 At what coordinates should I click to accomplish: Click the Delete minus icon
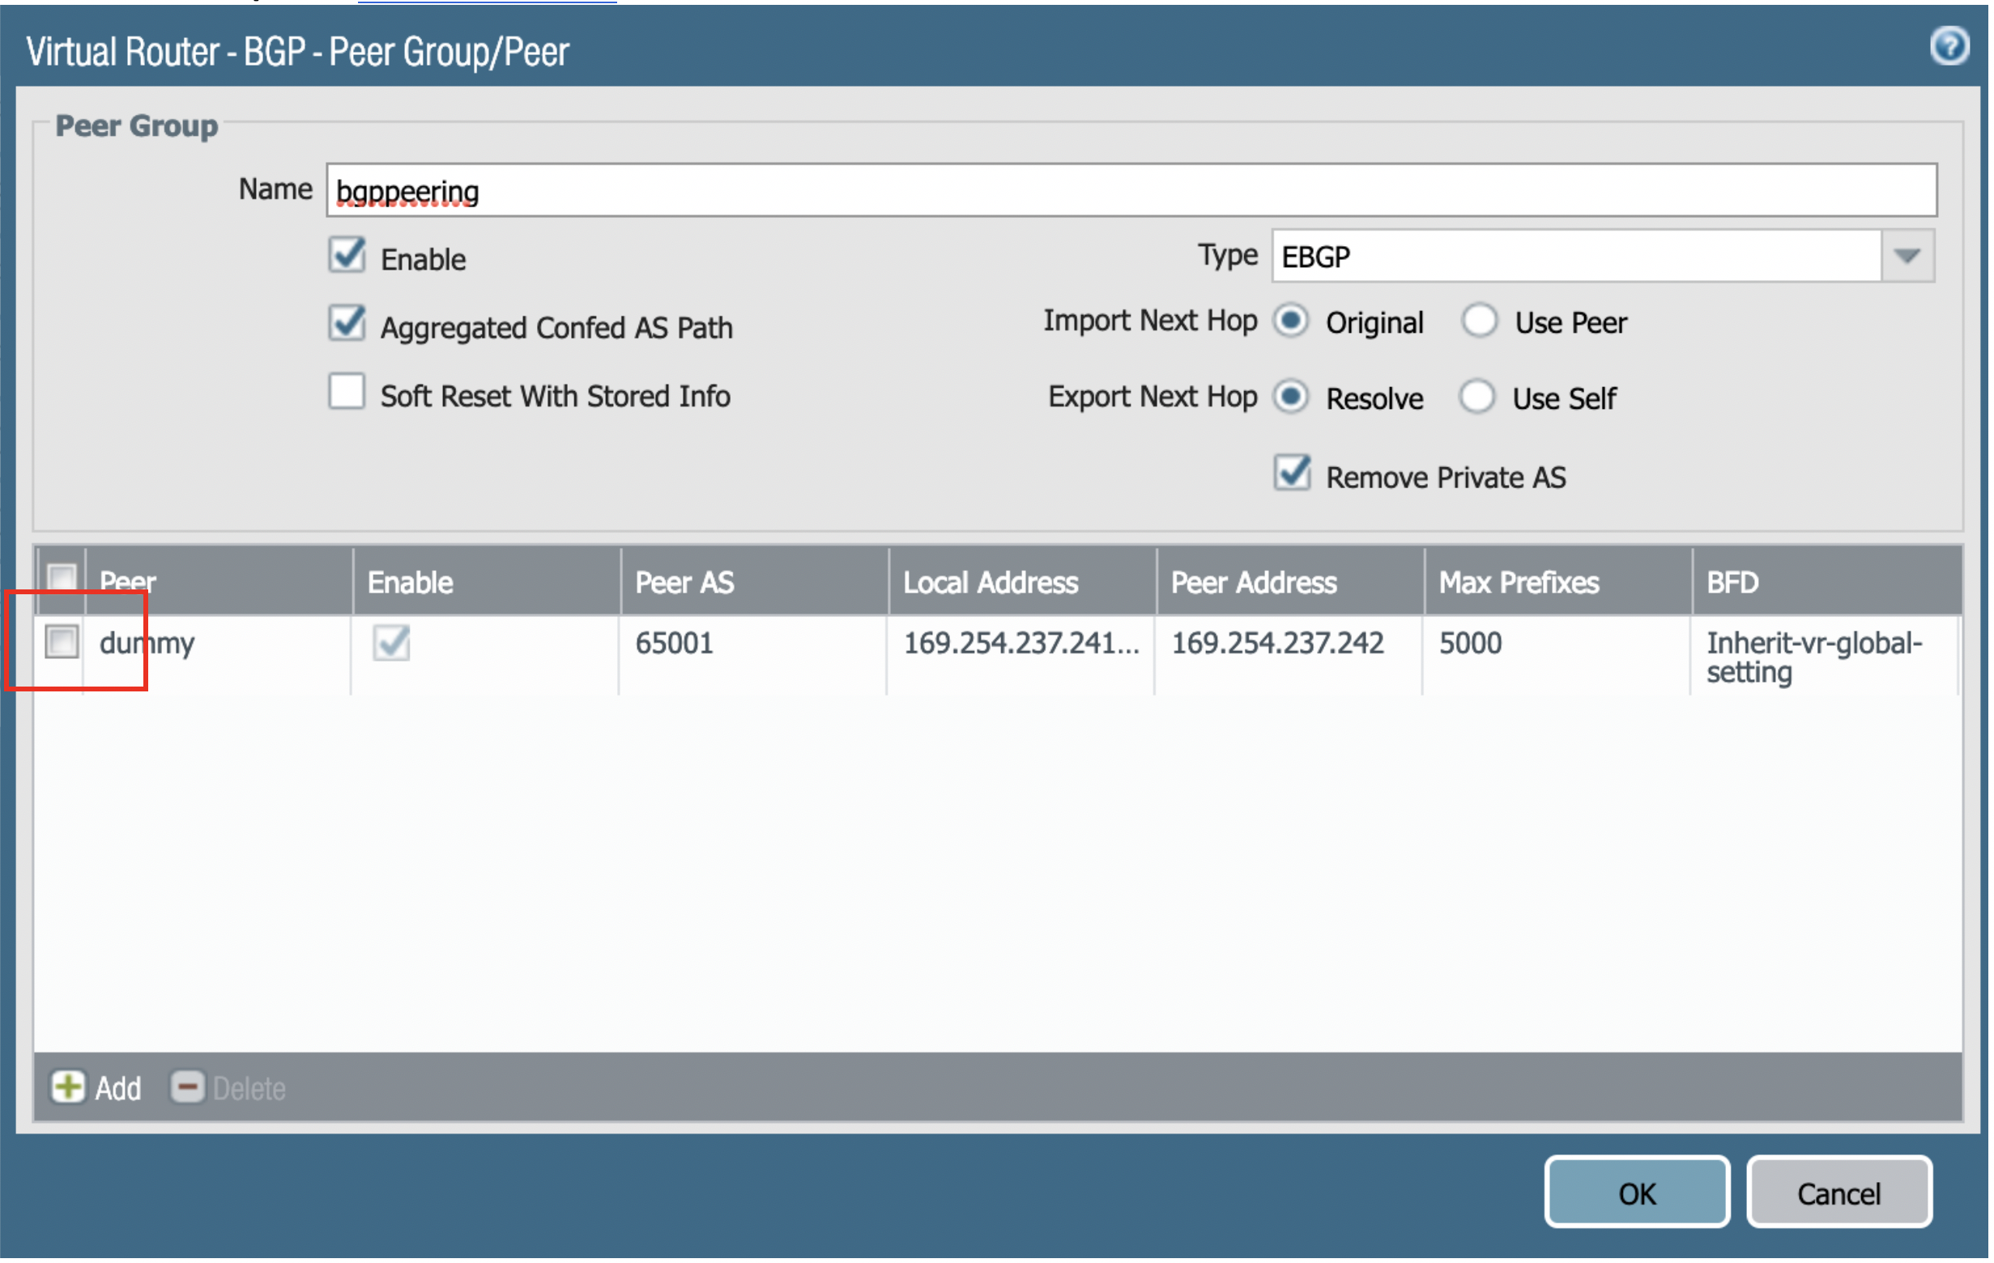[187, 1087]
